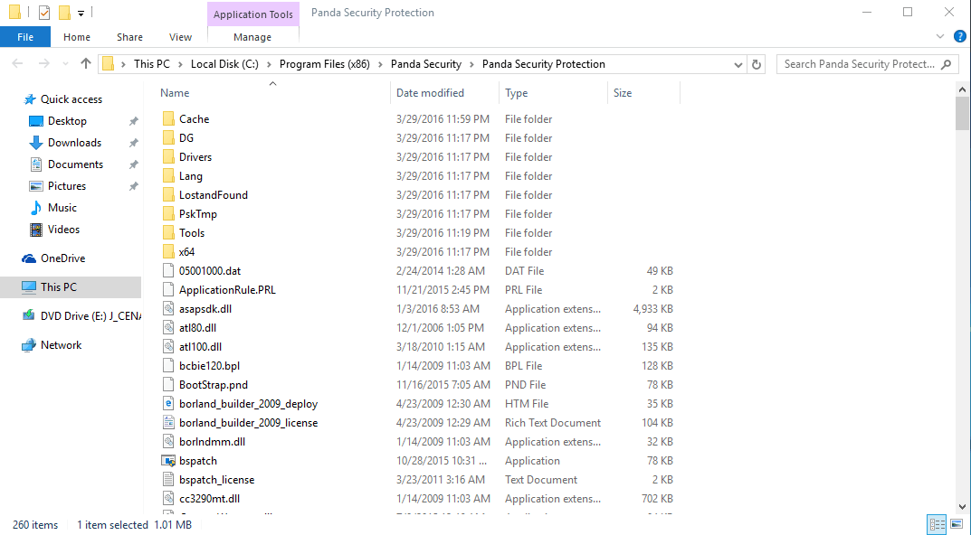The height and width of the screenshot is (535, 971).
Task: Select the bcbie120.bpl file name
Action: [209, 366]
